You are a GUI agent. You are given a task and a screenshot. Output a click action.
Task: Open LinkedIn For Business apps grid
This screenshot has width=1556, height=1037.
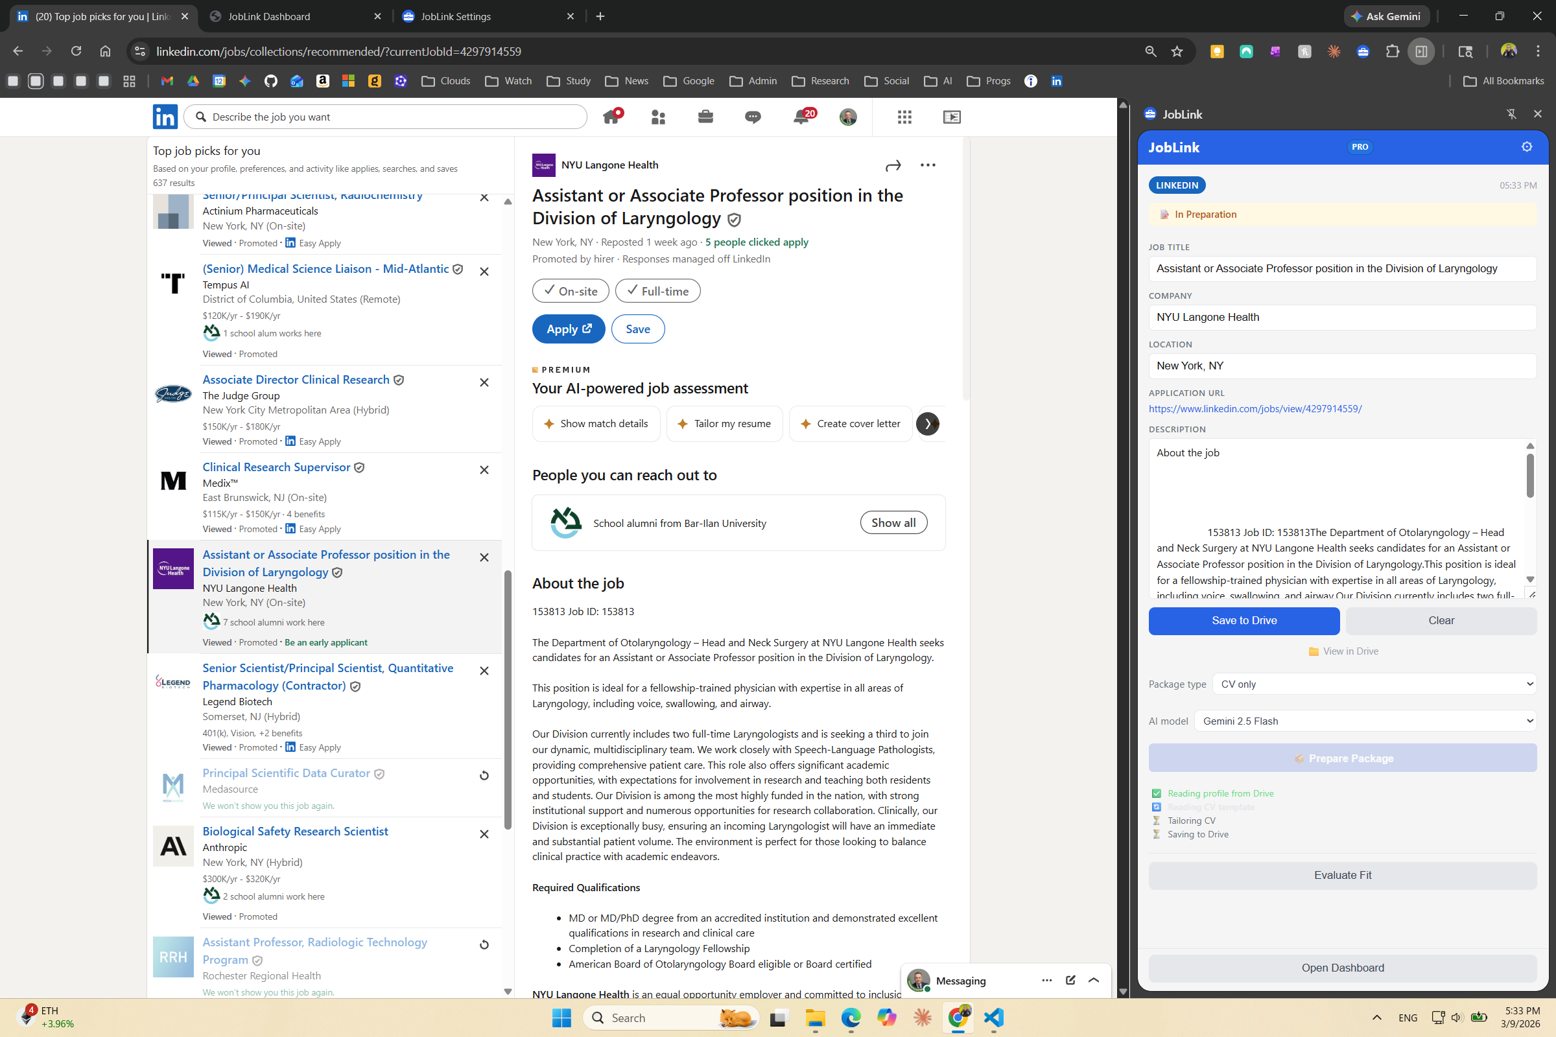pos(904,117)
